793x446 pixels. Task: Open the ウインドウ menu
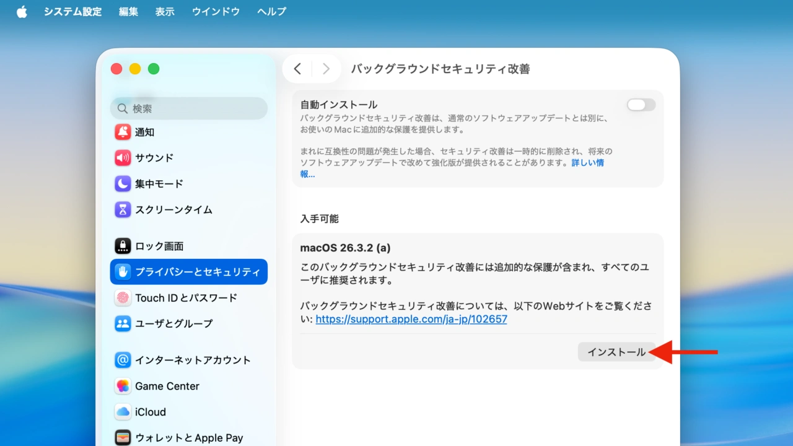pyautogui.click(x=215, y=11)
